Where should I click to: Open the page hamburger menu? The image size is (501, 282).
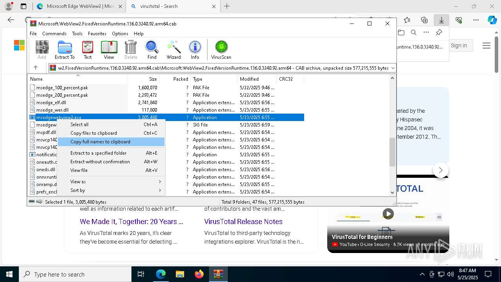coord(487,45)
